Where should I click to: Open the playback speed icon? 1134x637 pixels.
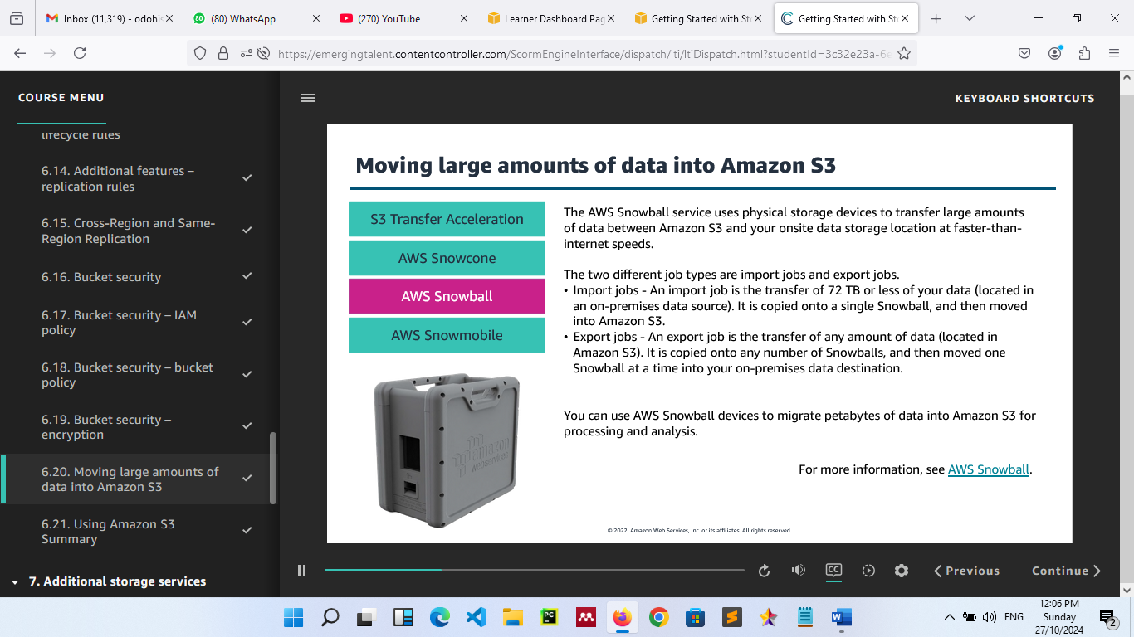click(x=868, y=571)
